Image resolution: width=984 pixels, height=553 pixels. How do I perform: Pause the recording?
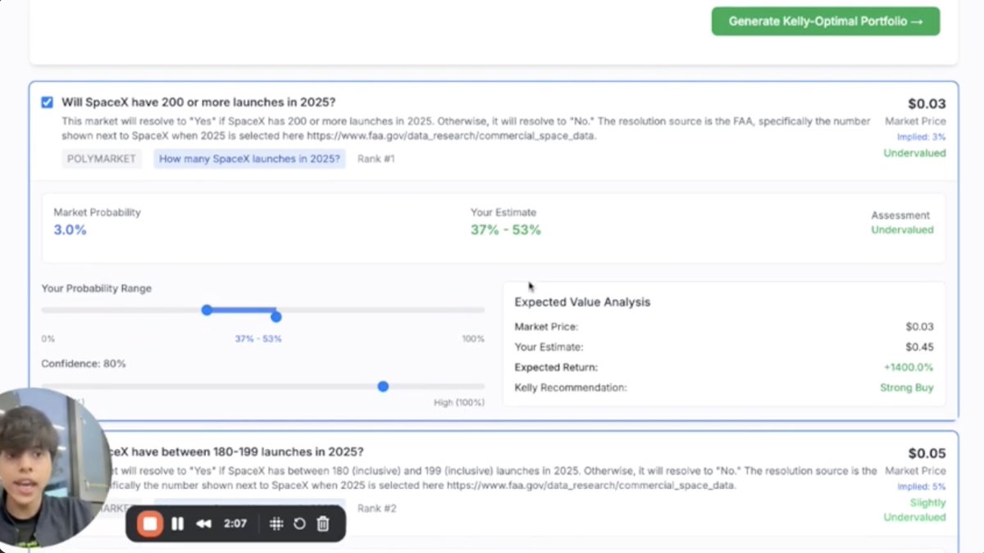click(x=177, y=524)
